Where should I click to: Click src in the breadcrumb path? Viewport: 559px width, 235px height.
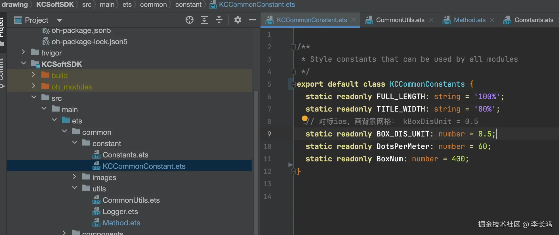tap(87, 5)
